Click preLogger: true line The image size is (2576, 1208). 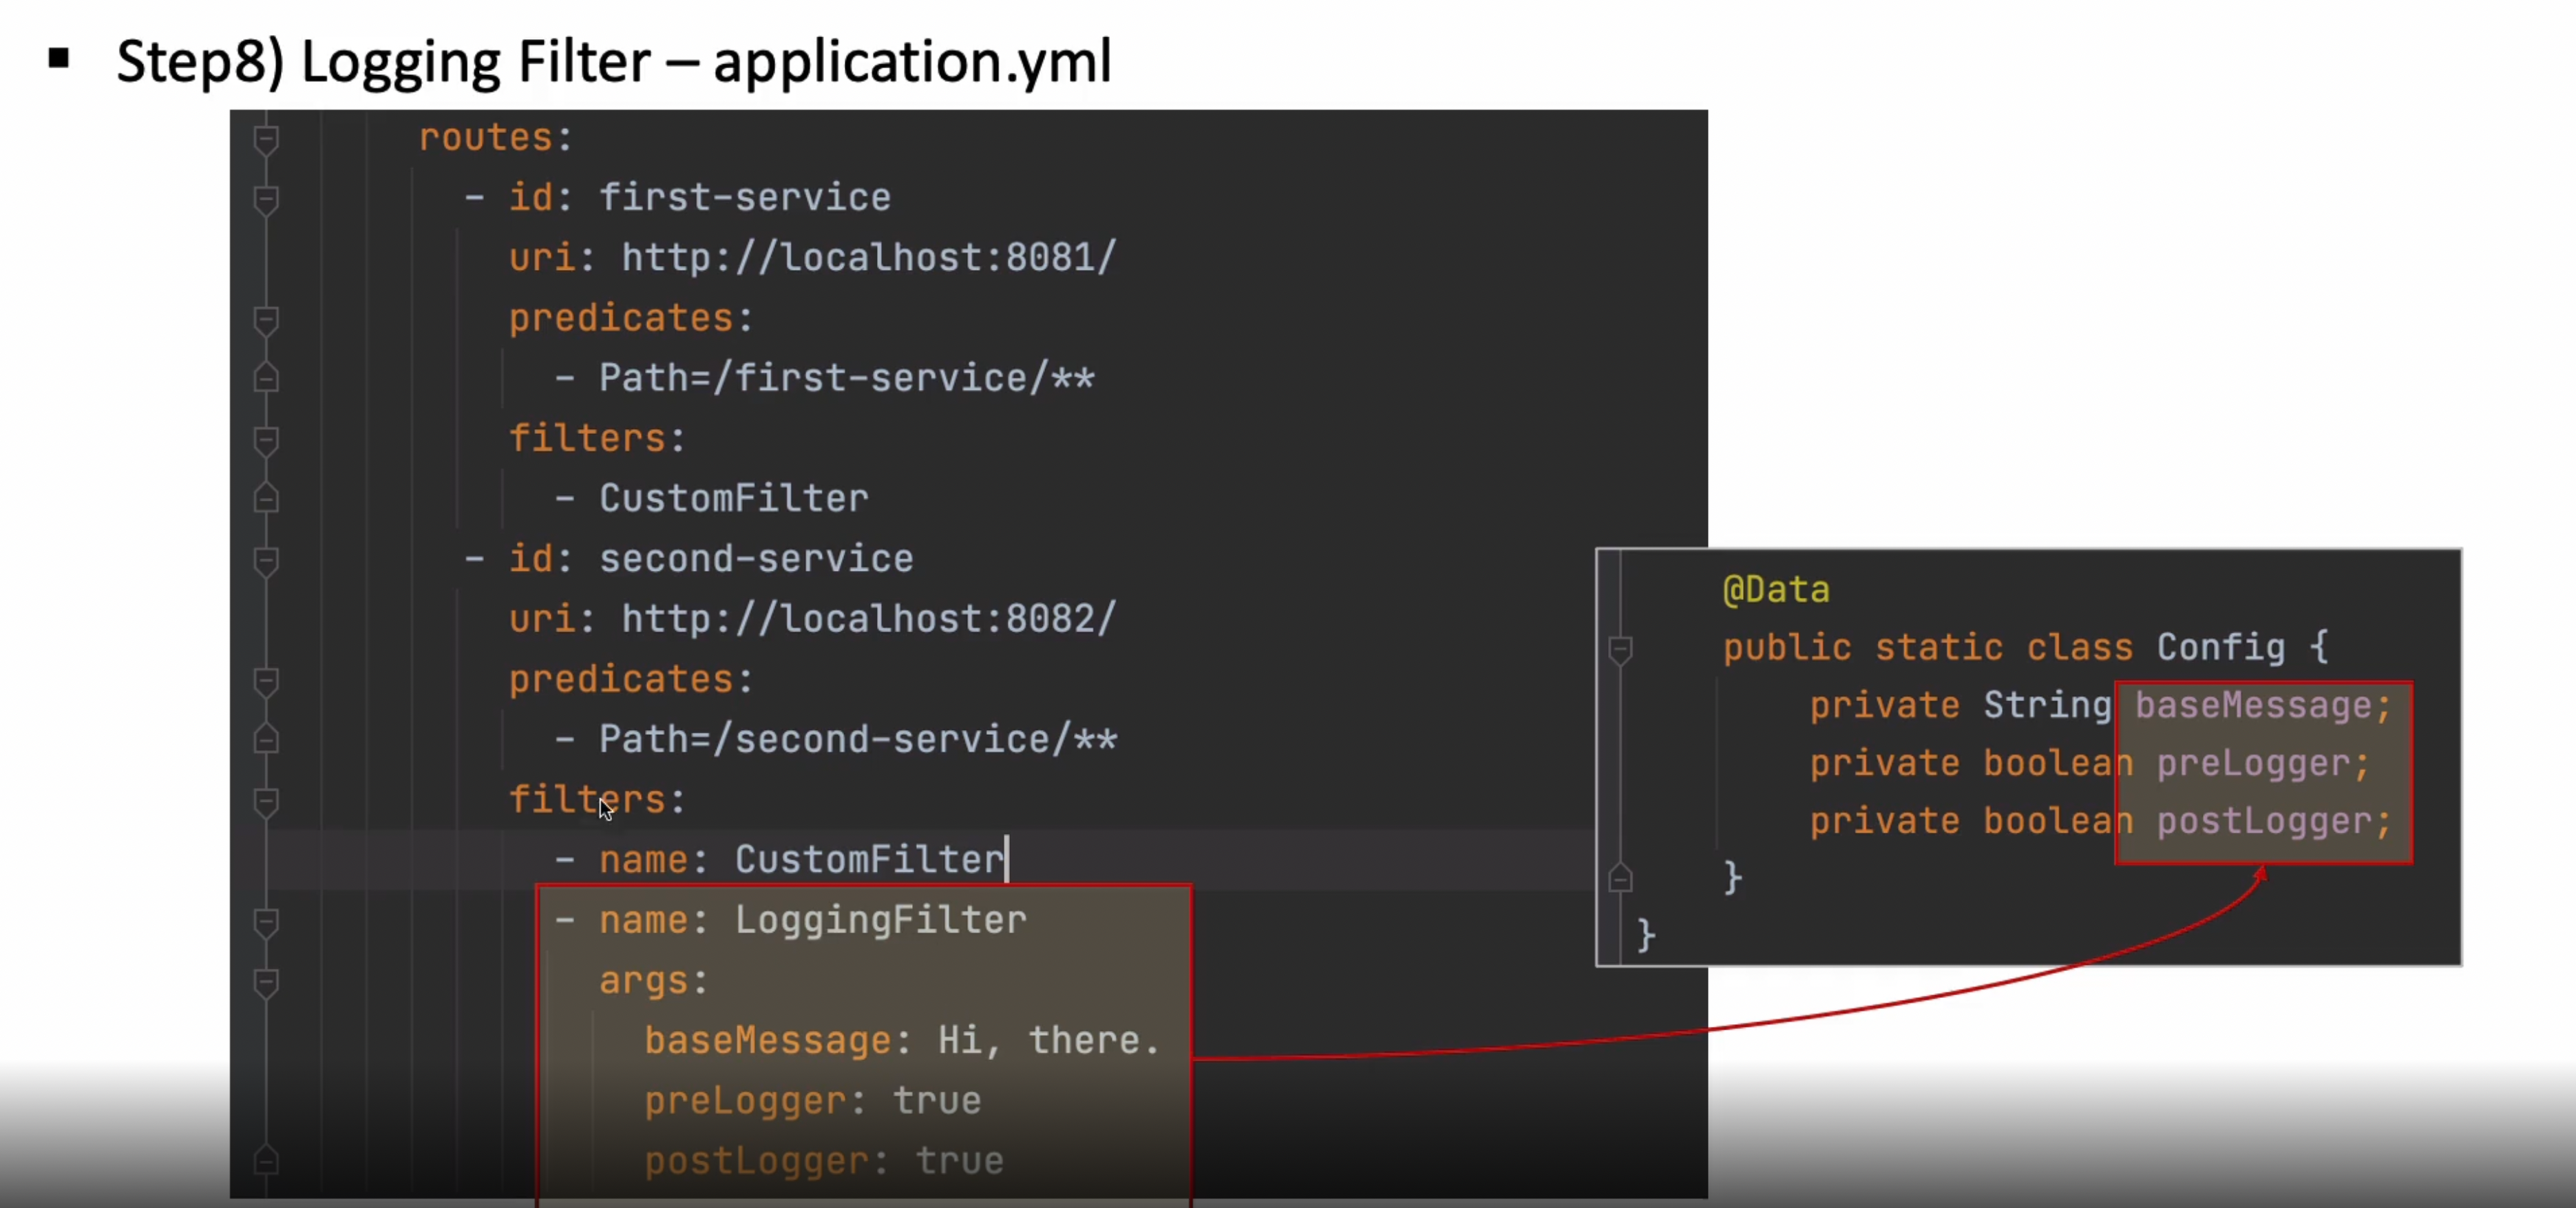[x=813, y=1101]
